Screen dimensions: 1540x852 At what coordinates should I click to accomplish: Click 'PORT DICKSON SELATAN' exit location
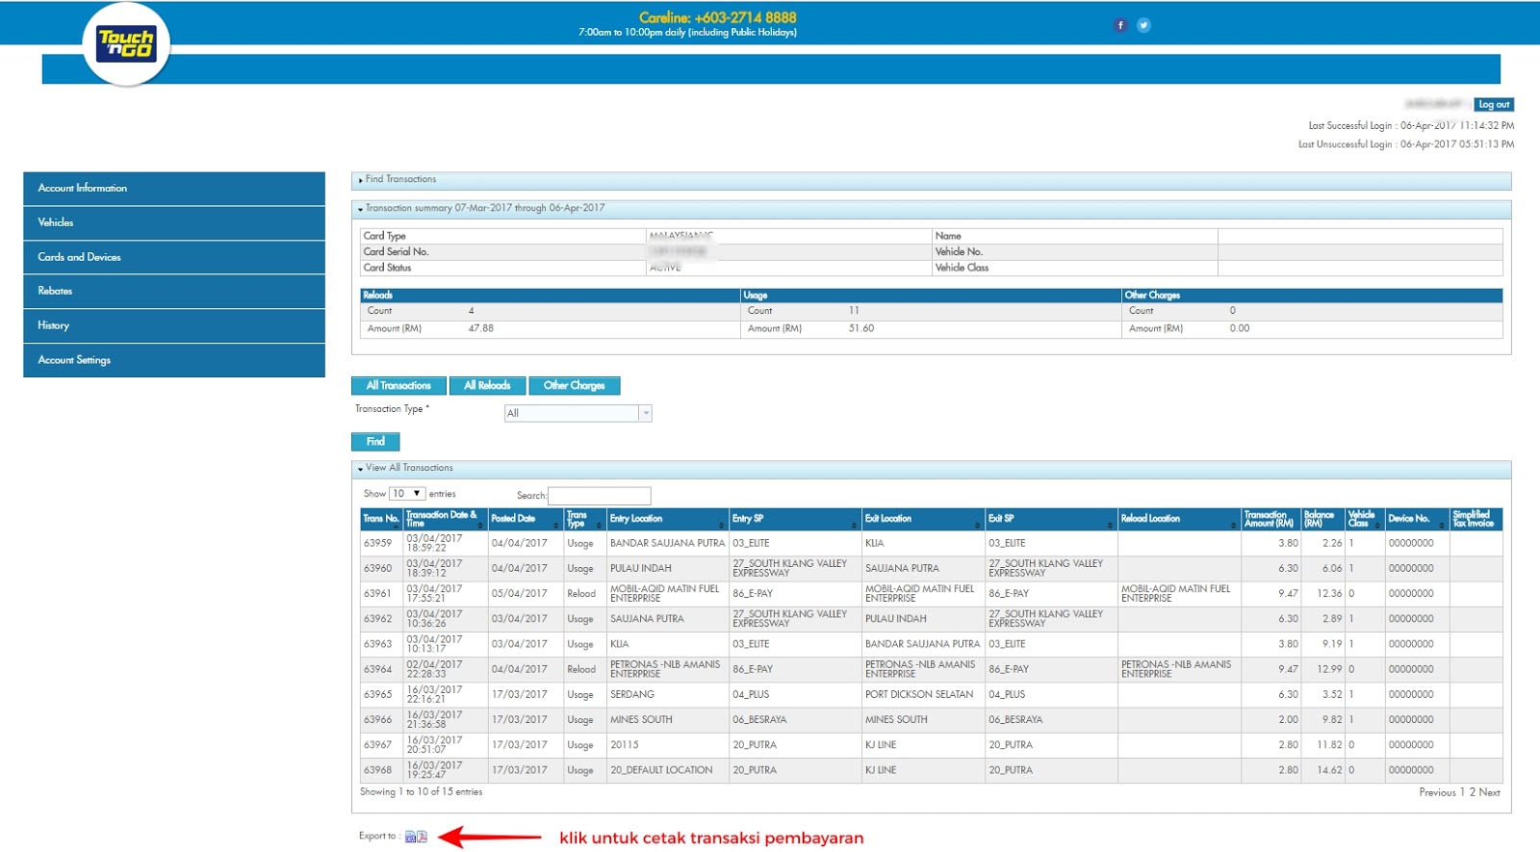[x=919, y=695]
